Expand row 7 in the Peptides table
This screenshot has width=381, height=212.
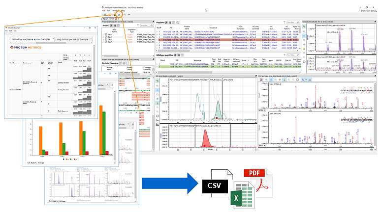click(157, 48)
